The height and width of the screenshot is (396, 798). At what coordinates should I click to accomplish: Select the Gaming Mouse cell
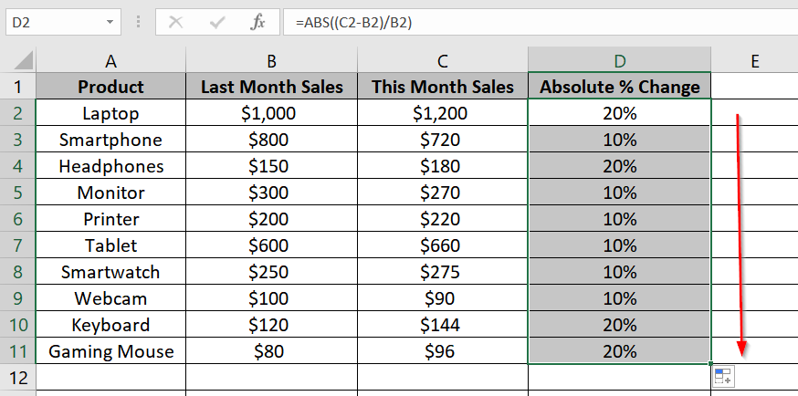click(x=111, y=350)
